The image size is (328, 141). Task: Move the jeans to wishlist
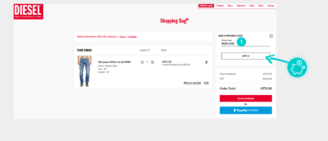pyautogui.click(x=192, y=83)
